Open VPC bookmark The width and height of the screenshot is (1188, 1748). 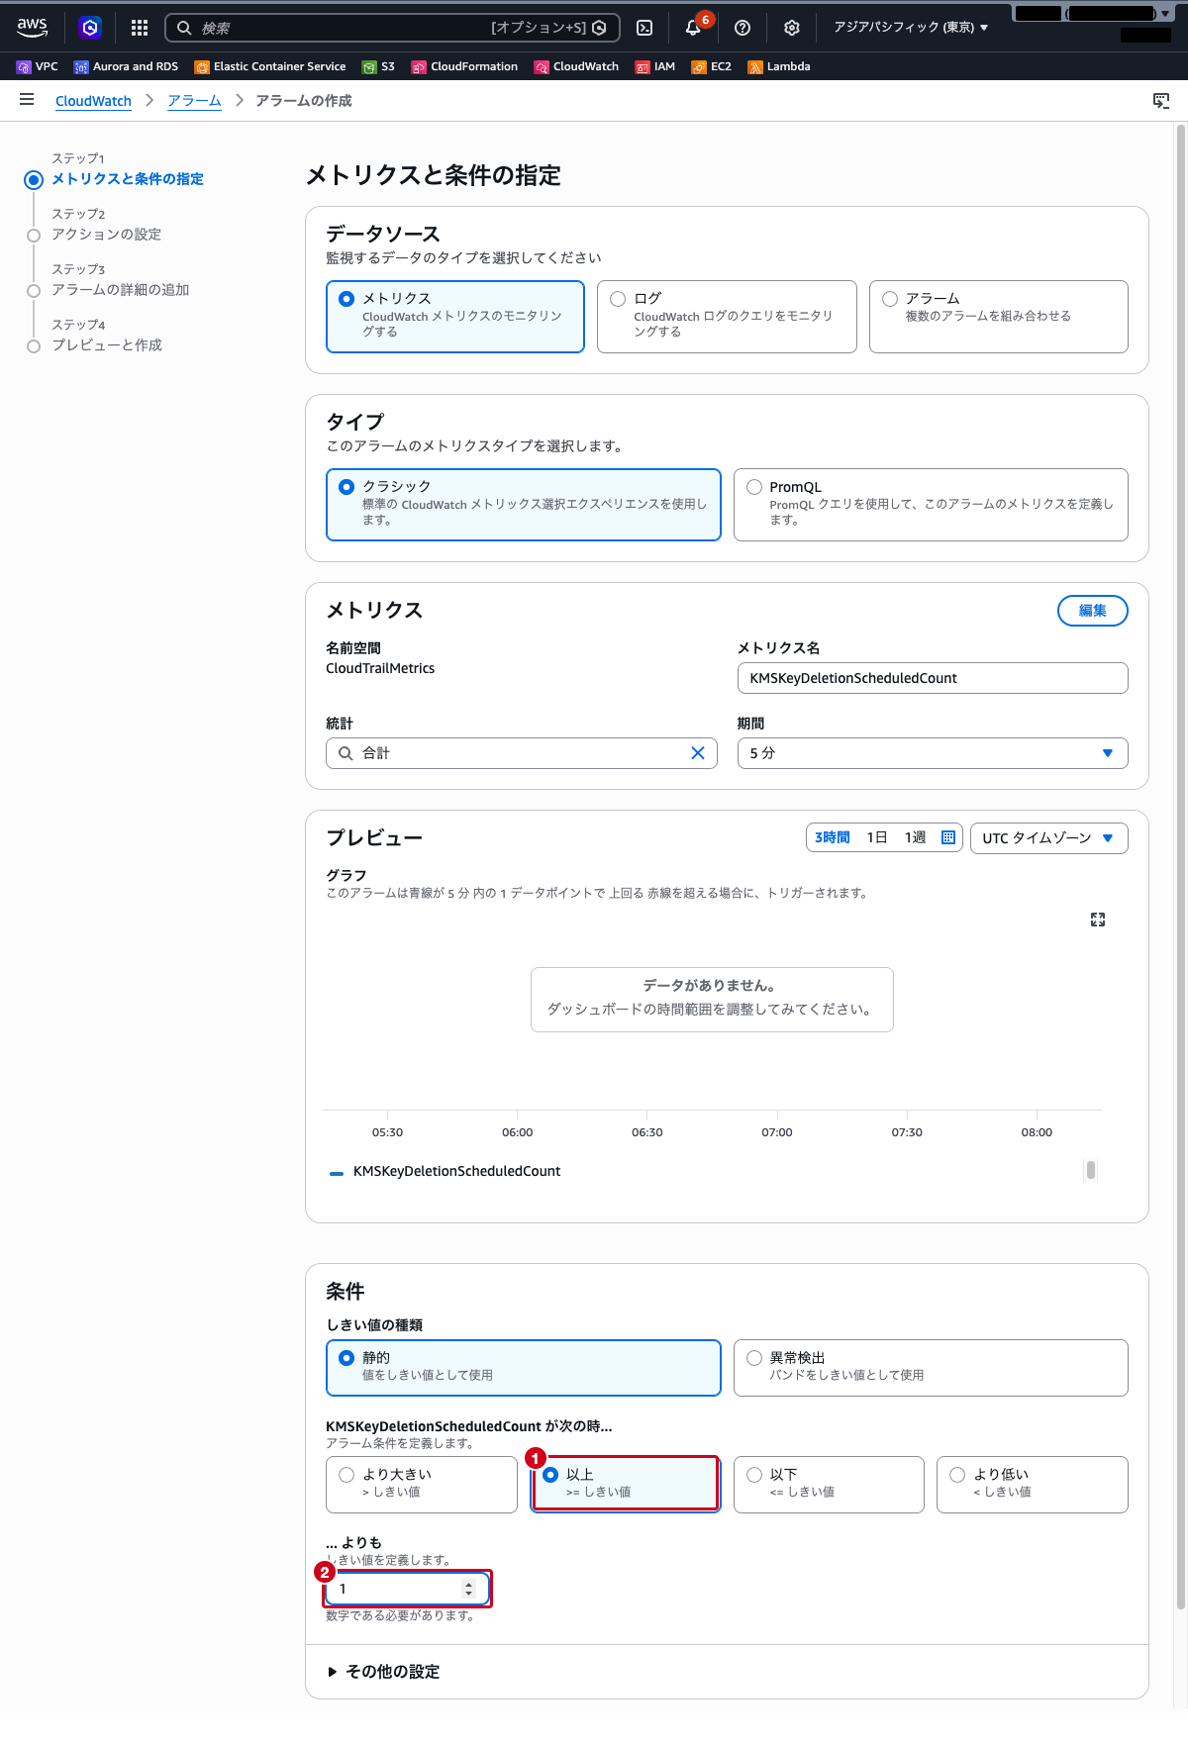(x=38, y=66)
